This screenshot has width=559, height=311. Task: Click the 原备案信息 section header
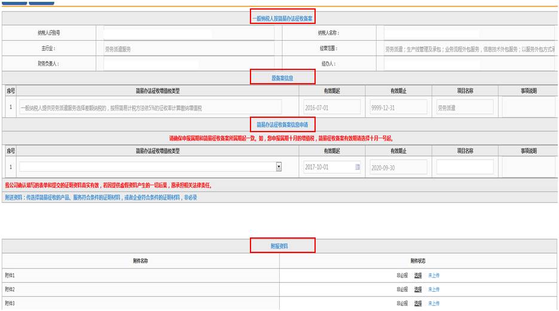(x=282, y=77)
